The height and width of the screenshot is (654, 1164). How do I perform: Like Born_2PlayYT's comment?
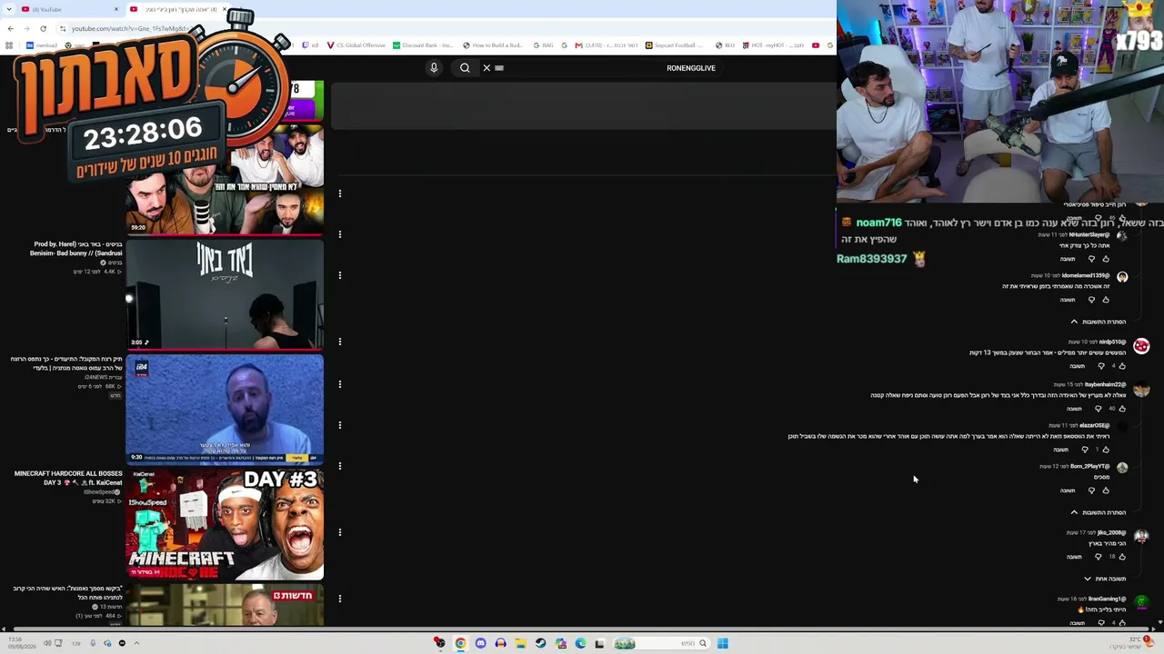pyautogui.click(x=1106, y=490)
